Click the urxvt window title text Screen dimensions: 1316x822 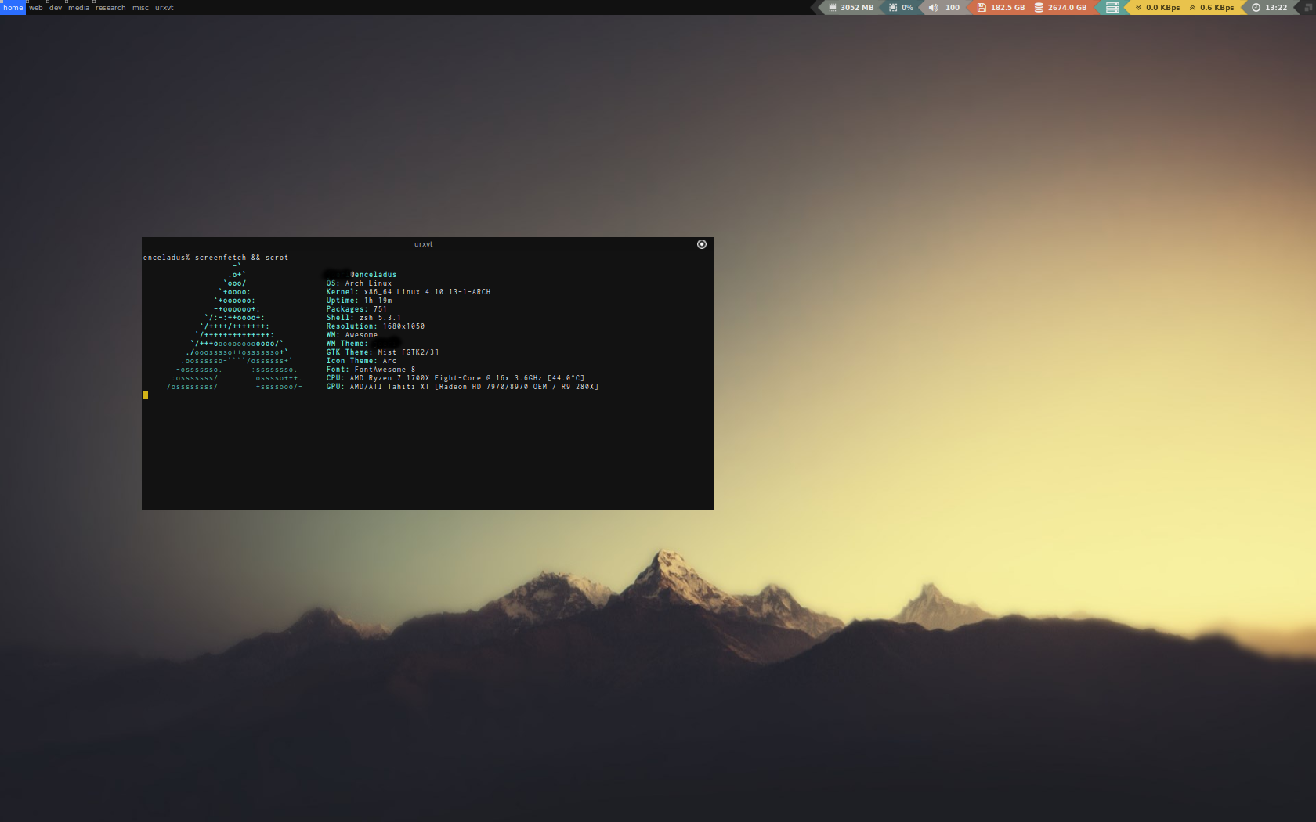(423, 244)
